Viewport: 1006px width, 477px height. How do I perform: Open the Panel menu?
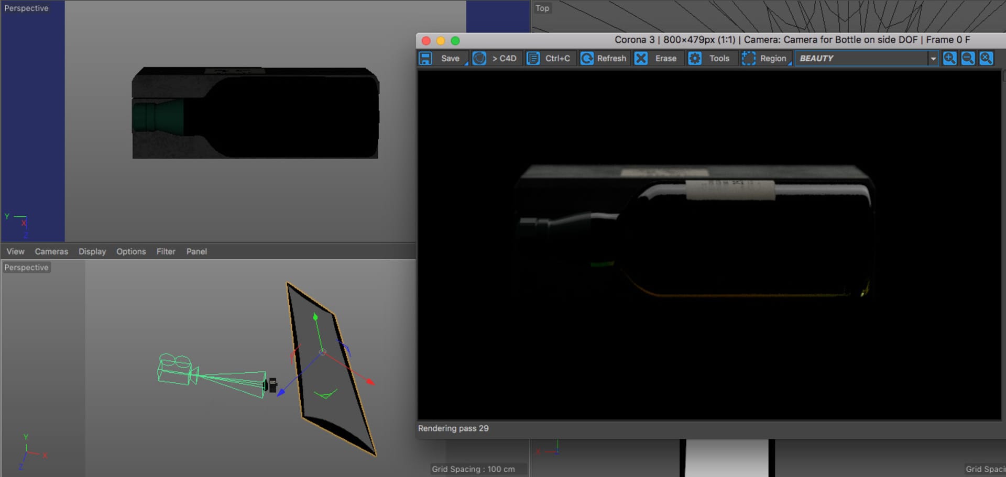(x=196, y=251)
